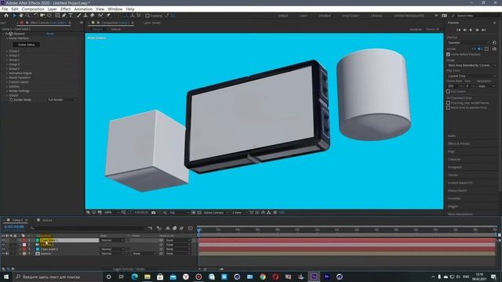Toggle Cache Before Playback checkbox
This screenshot has width=502, height=282.
click(x=448, y=54)
